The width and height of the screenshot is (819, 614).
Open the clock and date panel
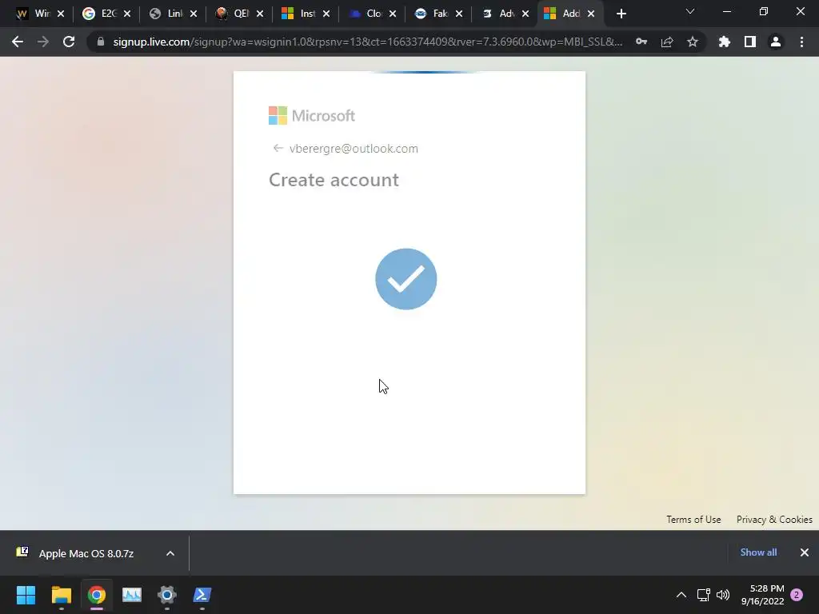(762, 595)
